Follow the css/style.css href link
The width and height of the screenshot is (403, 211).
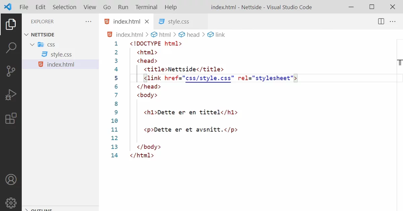pos(208,78)
